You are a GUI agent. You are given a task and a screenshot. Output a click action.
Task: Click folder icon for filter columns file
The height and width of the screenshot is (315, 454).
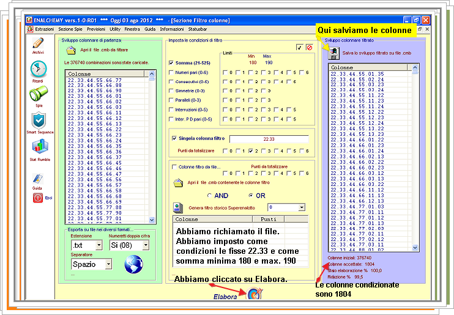click(178, 183)
